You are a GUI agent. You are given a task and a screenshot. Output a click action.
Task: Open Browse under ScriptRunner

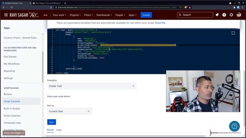pyautogui.click(x=8, y=94)
